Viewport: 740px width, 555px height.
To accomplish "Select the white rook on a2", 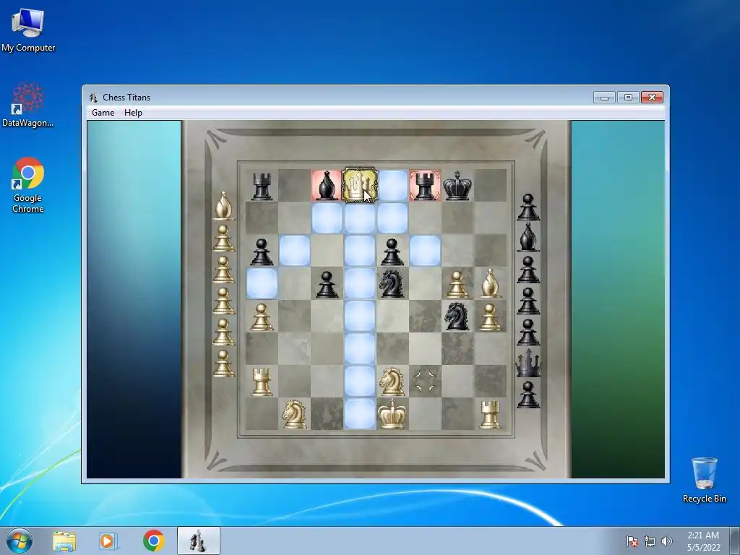I will click(262, 381).
